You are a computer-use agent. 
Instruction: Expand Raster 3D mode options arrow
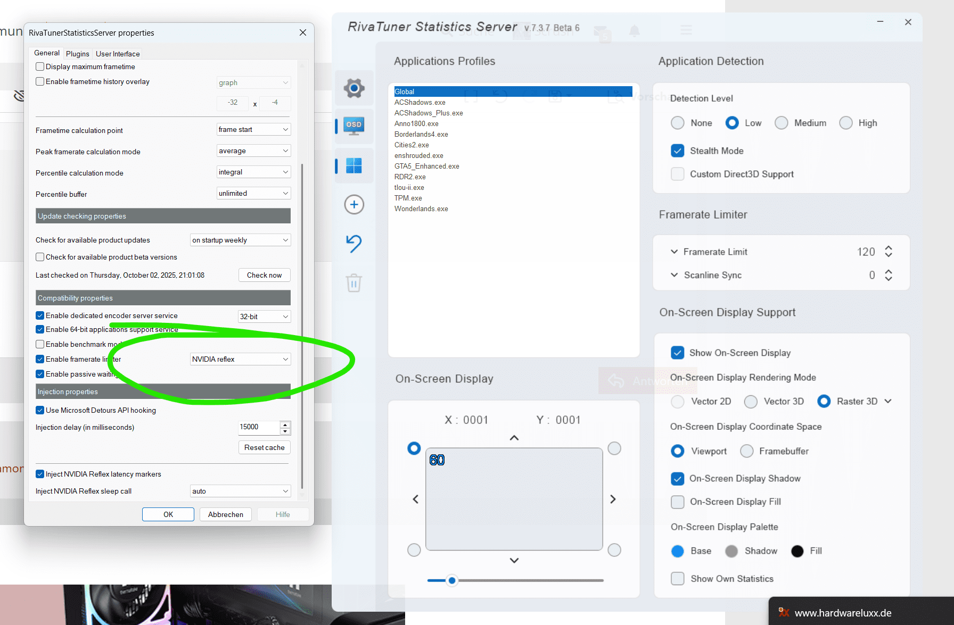[x=888, y=401]
